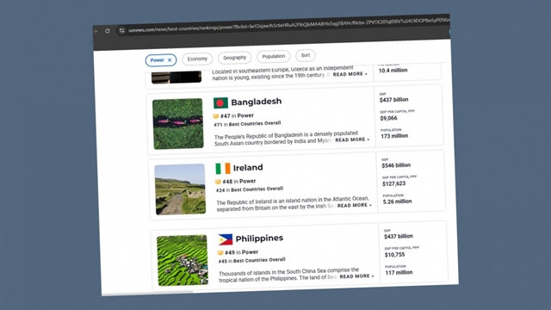Viewport: 551px width, 310px height.
Task: Open the Philippines rice terraces thumbnail
Action: (x=183, y=260)
